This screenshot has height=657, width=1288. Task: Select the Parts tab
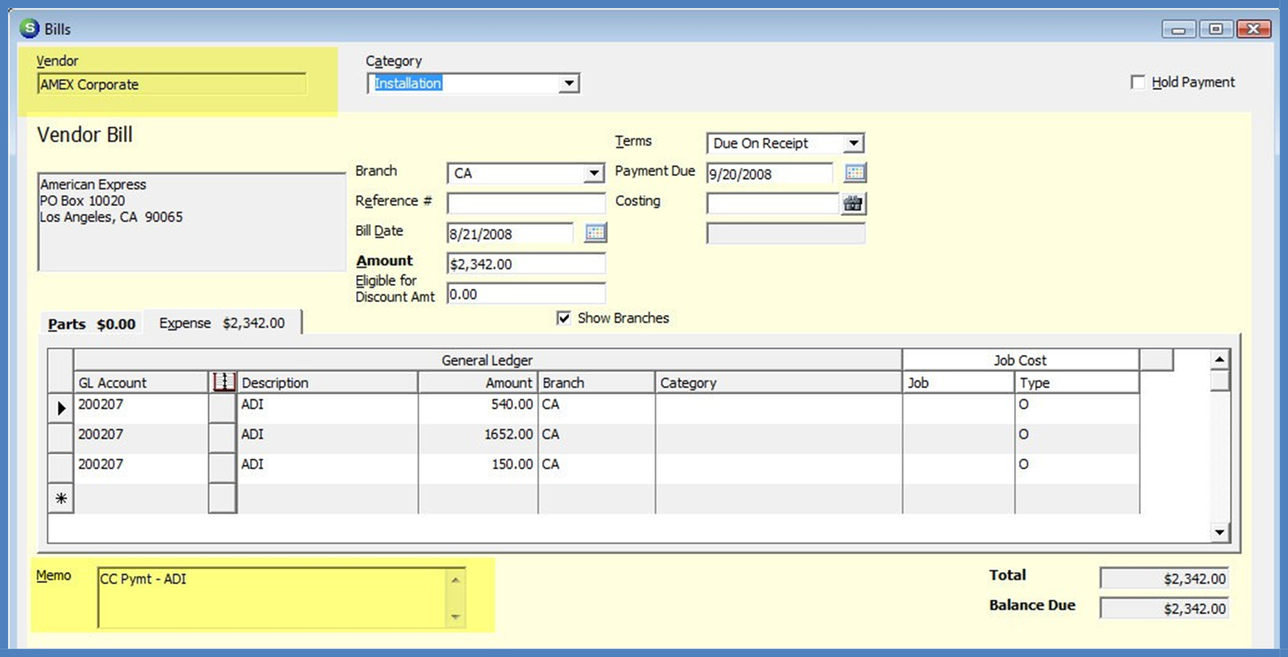[91, 324]
